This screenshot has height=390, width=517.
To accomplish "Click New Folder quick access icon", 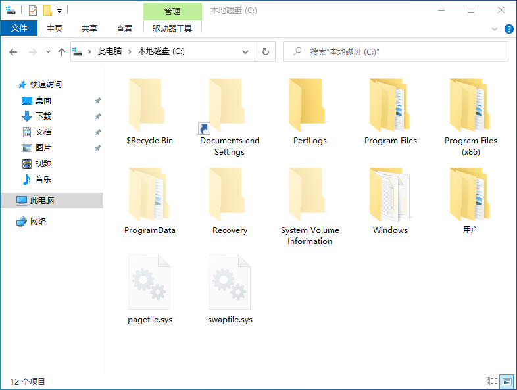I will (x=48, y=11).
